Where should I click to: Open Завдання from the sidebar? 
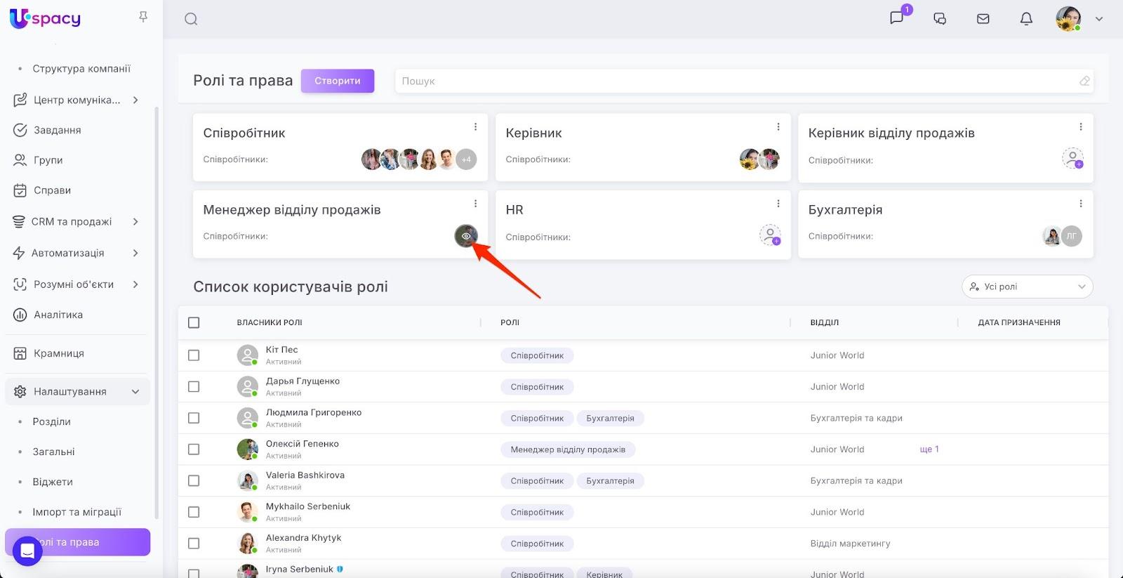[57, 130]
